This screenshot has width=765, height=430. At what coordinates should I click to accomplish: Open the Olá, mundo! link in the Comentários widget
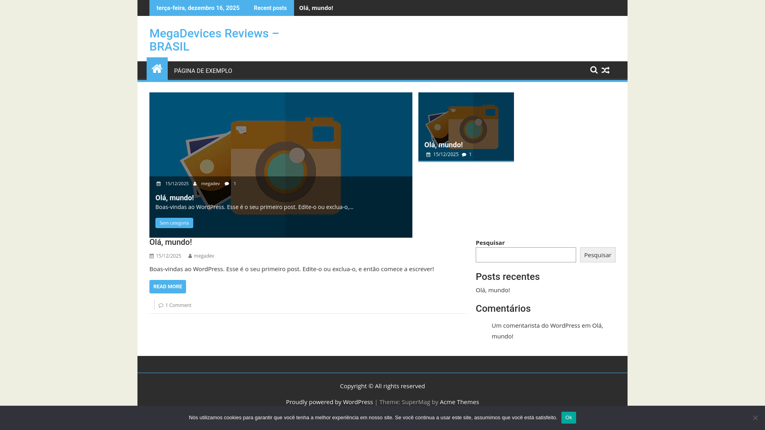coord(547,331)
